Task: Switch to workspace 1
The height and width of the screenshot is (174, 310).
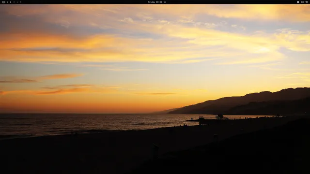Action: (7, 2)
